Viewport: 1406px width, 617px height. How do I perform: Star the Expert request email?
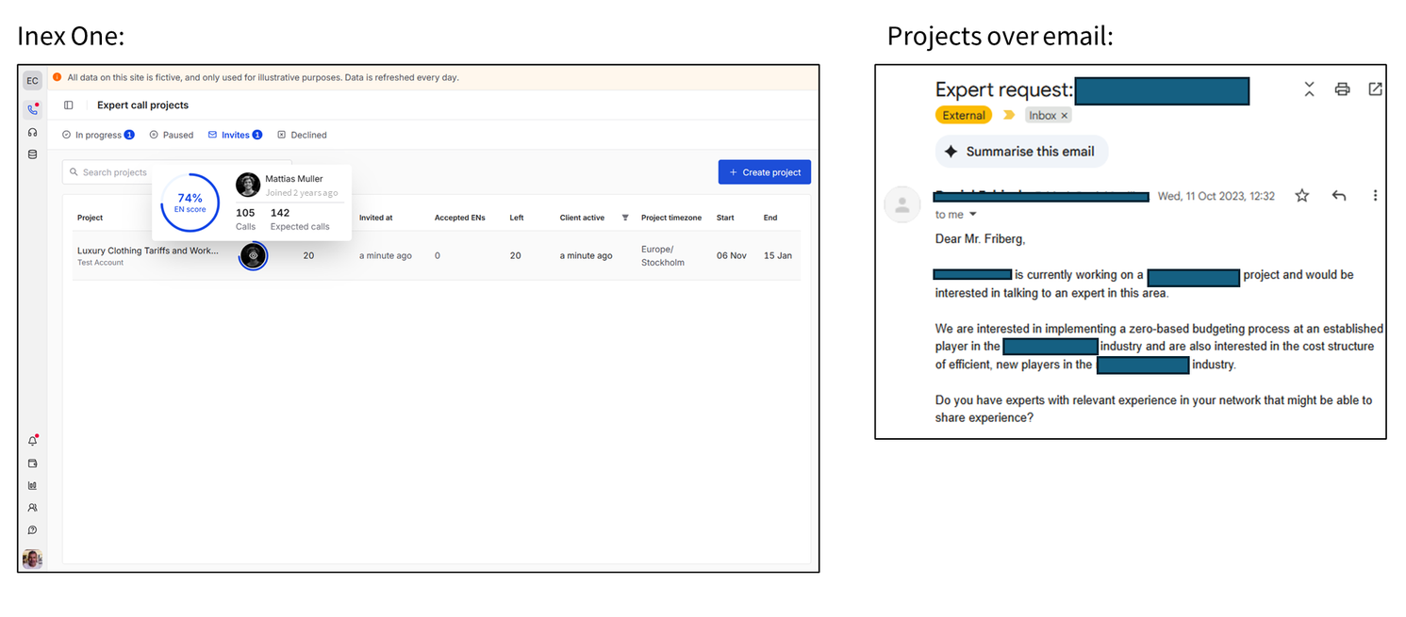coord(1302,196)
